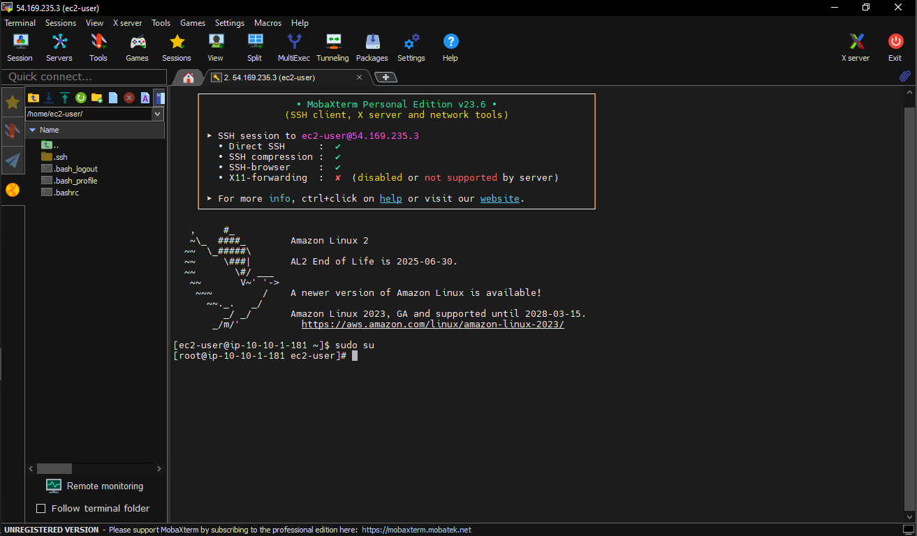Expand the remote path dropdown arrow

tap(157, 114)
